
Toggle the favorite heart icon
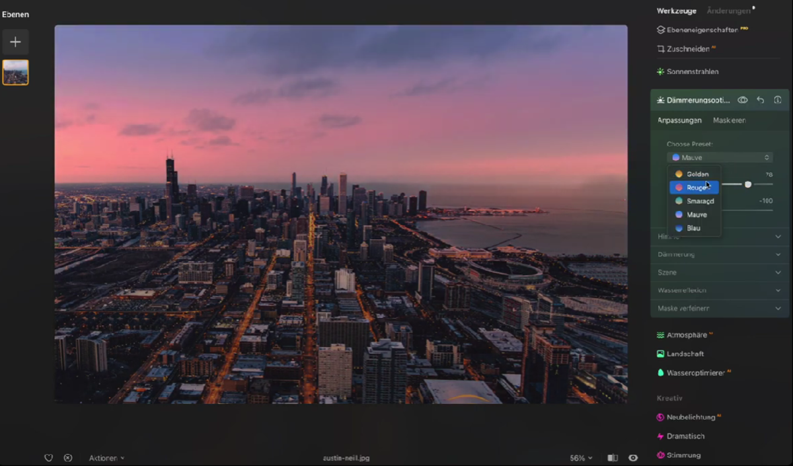tap(48, 457)
